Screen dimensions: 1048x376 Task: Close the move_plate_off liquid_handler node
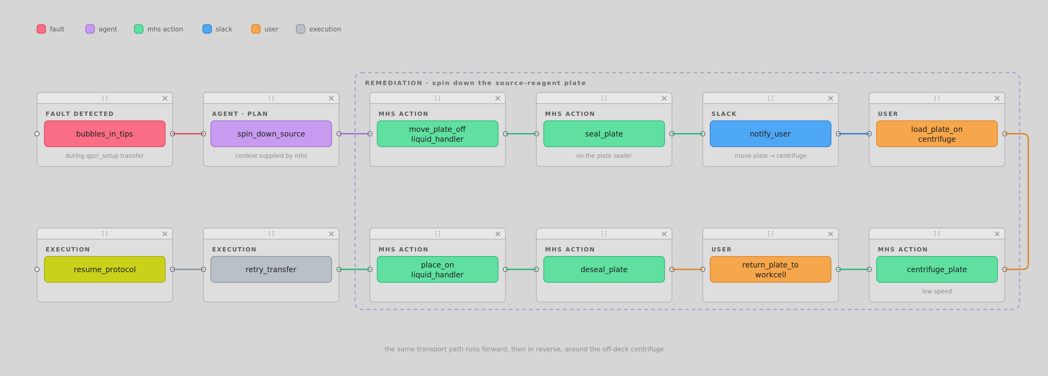coord(497,99)
